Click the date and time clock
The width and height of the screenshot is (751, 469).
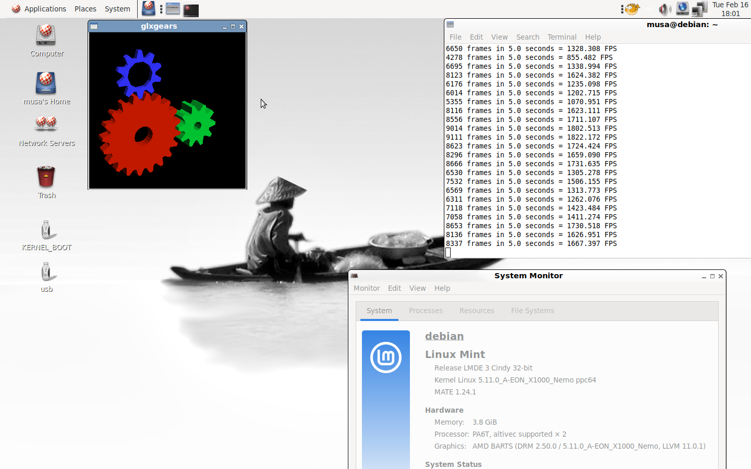click(730, 9)
